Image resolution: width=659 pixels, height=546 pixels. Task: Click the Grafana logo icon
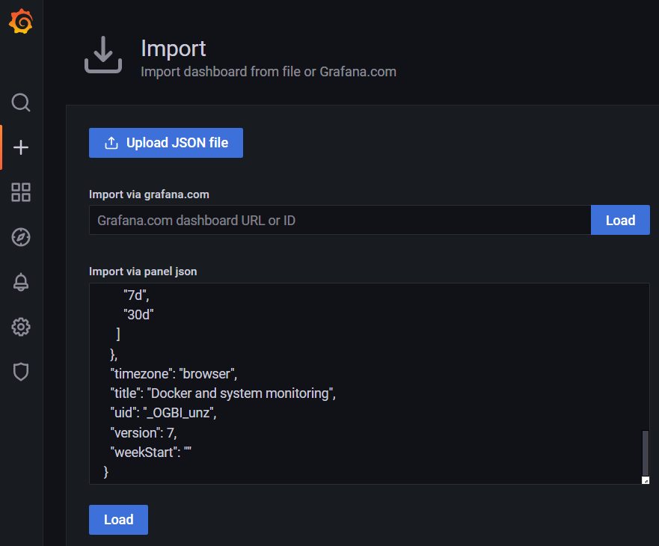[20, 21]
